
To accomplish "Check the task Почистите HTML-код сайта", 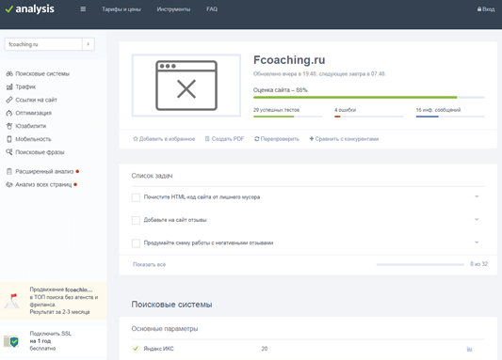I will pos(136,197).
